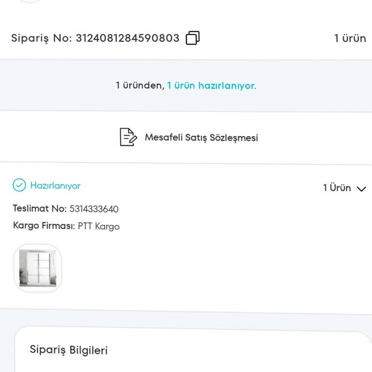Click the '1 üründen,' status text
This screenshot has height=372, width=372.
[139, 86]
